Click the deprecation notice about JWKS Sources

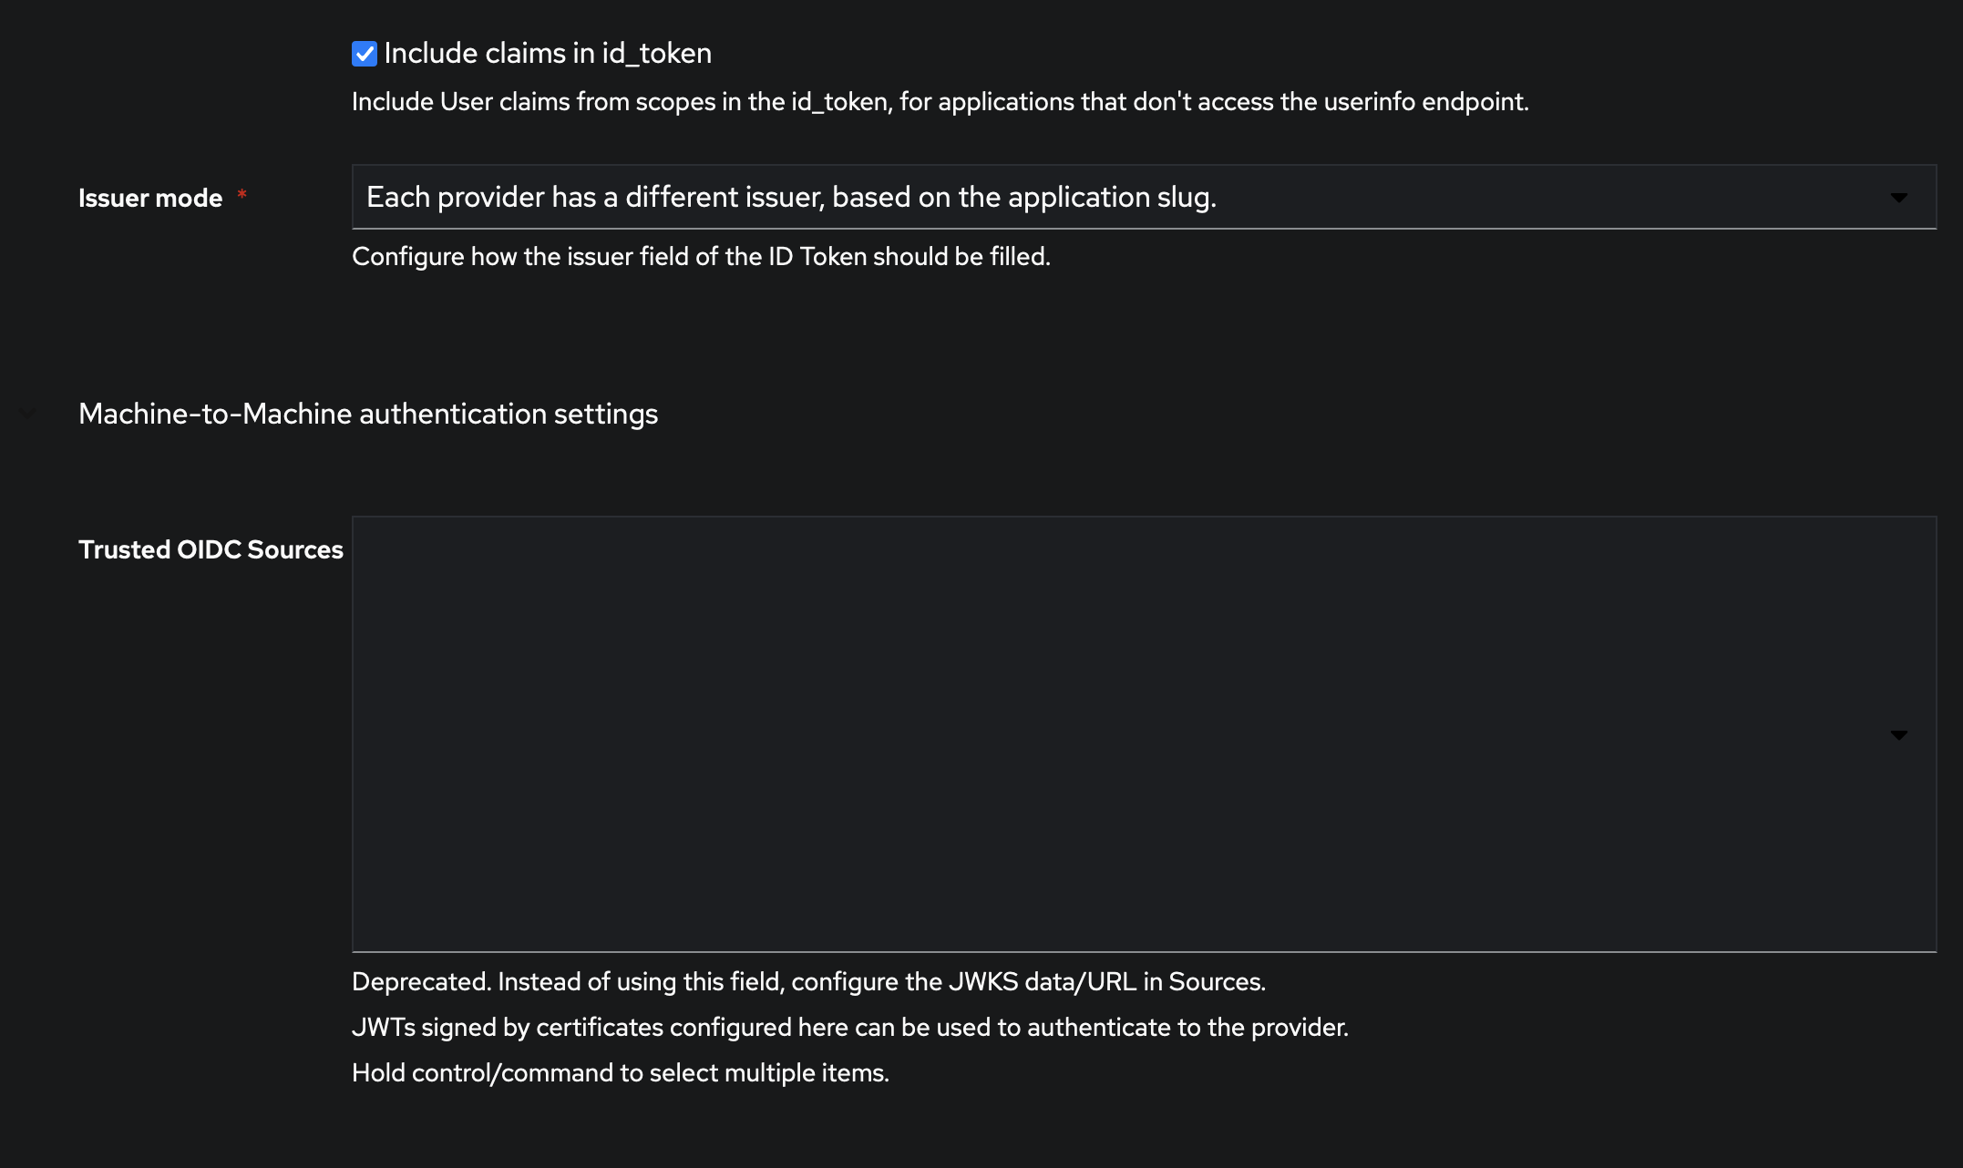(809, 981)
